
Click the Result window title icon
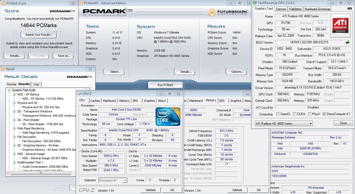coord(3,69)
